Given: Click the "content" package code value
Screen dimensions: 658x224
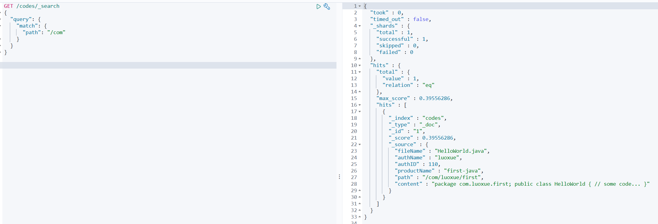Looking at the screenshot, I should click(x=540, y=184).
